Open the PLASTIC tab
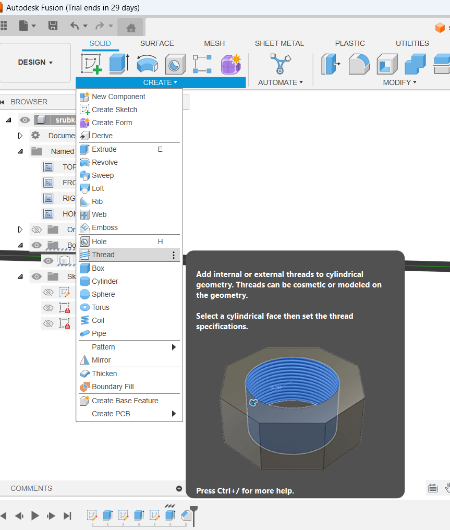 (350, 44)
